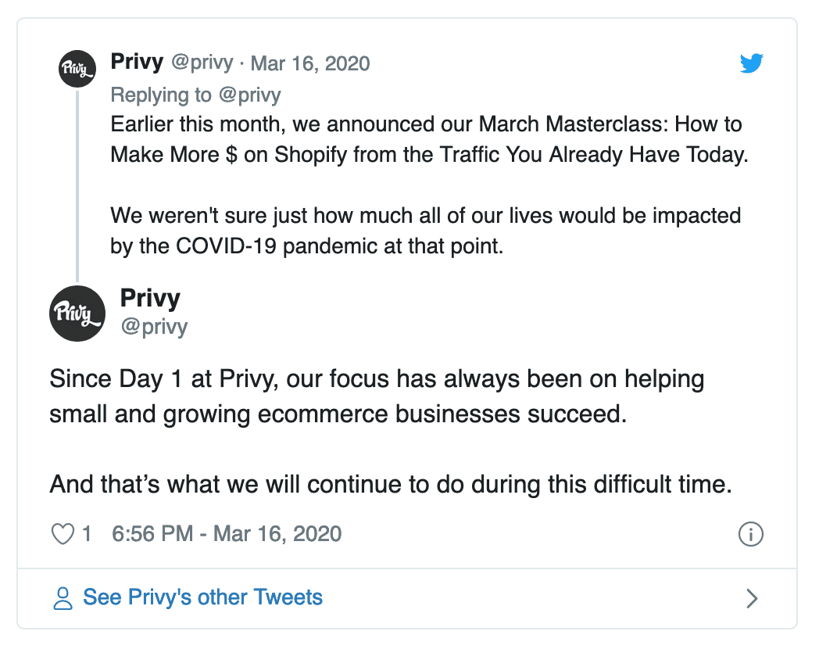This screenshot has height=649, width=819.
Task: Open the Privy name in the replied-to tweet
Action: [136, 63]
